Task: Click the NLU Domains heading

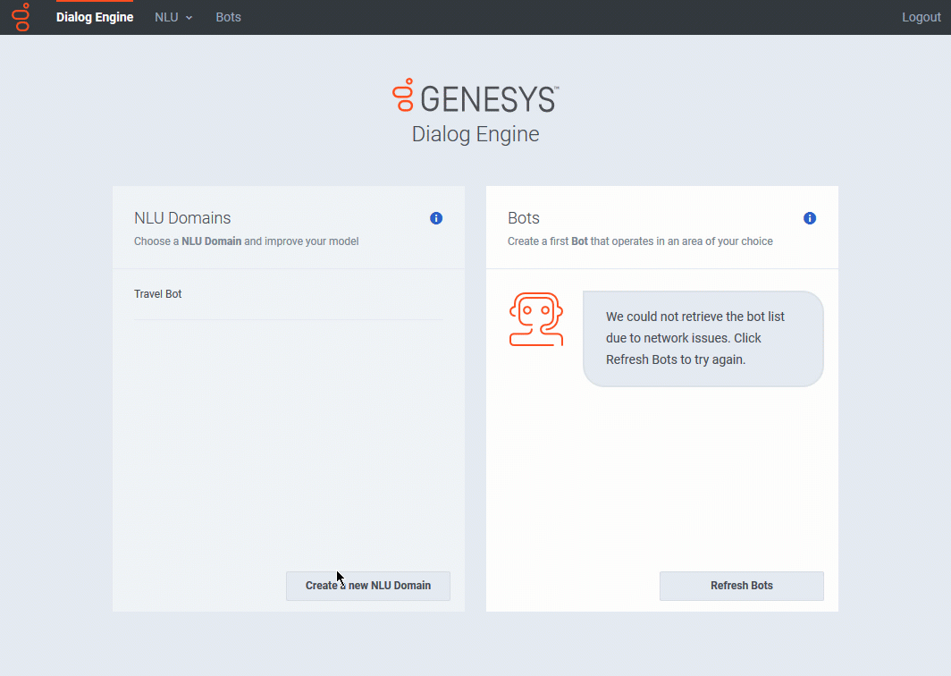Action: tap(182, 218)
